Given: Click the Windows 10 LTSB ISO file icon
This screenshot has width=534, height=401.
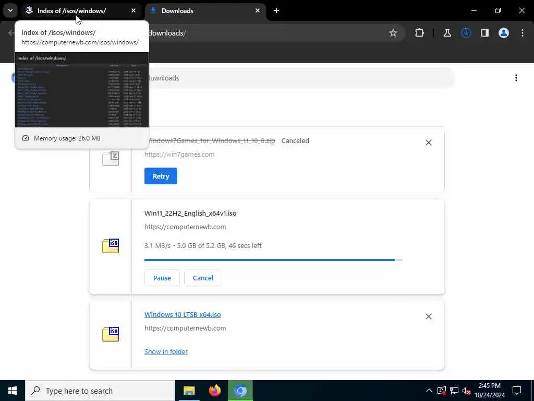Looking at the screenshot, I should (x=111, y=334).
